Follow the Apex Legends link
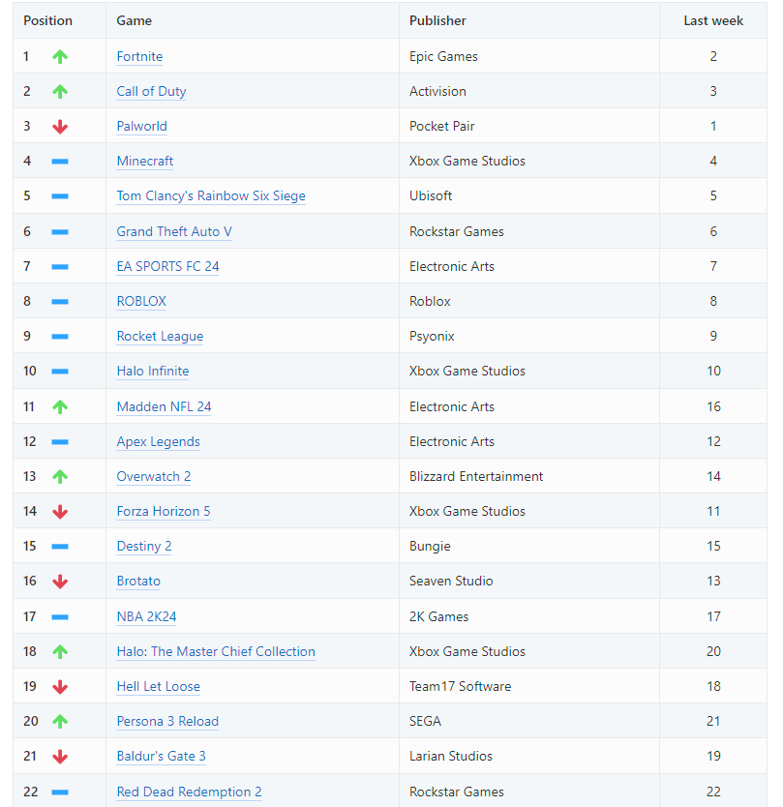This screenshot has height=807, width=783. (159, 442)
